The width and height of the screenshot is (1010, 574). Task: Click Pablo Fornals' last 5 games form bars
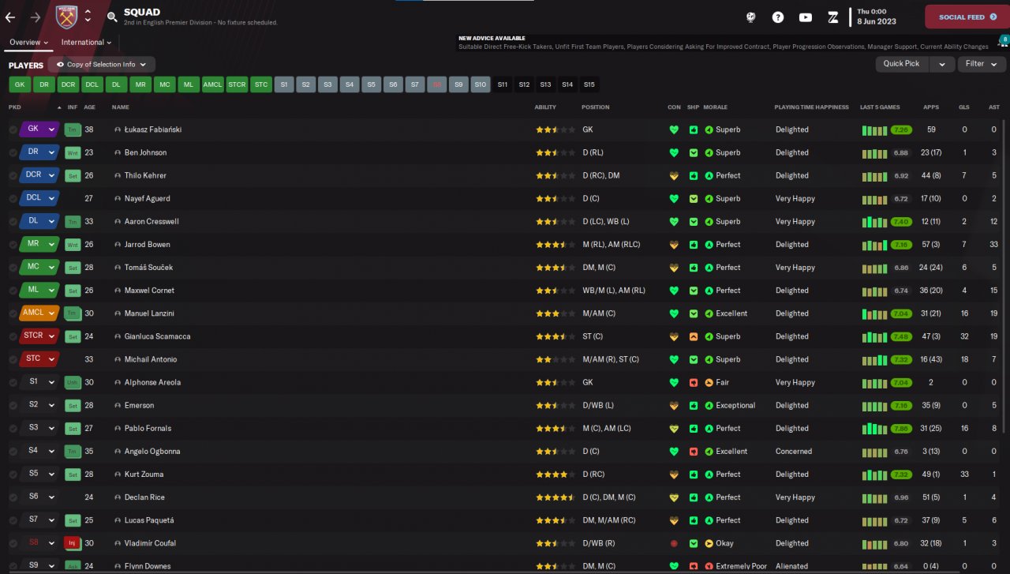(x=874, y=429)
